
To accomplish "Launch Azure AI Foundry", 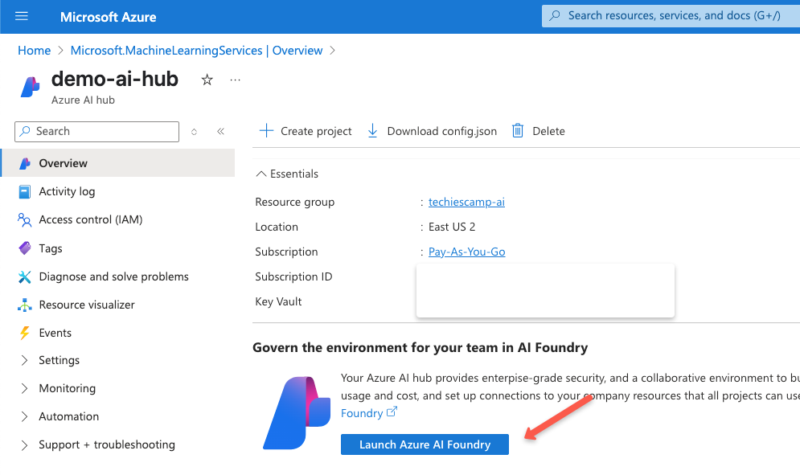I will 425,444.
